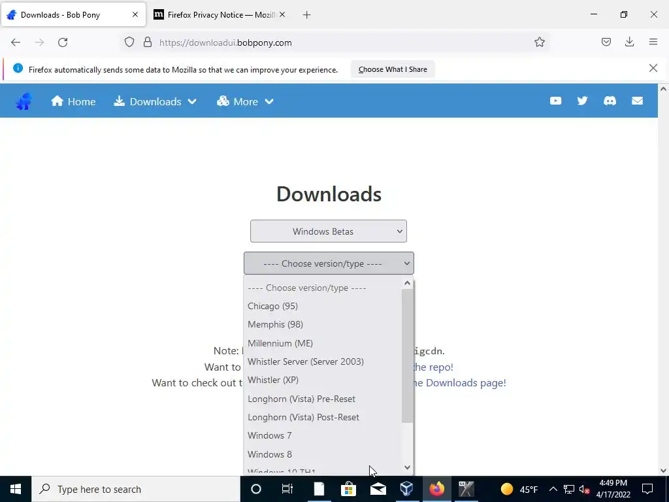Switch to the Downloads - Bob Pony tab

pos(73,15)
